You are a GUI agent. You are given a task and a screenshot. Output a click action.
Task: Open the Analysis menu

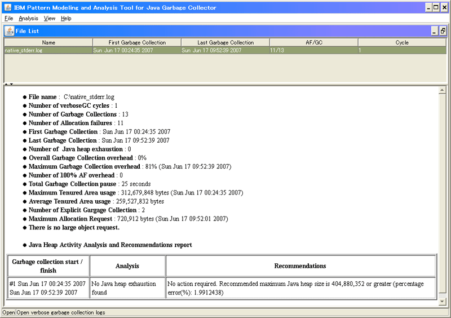(28, 19)
